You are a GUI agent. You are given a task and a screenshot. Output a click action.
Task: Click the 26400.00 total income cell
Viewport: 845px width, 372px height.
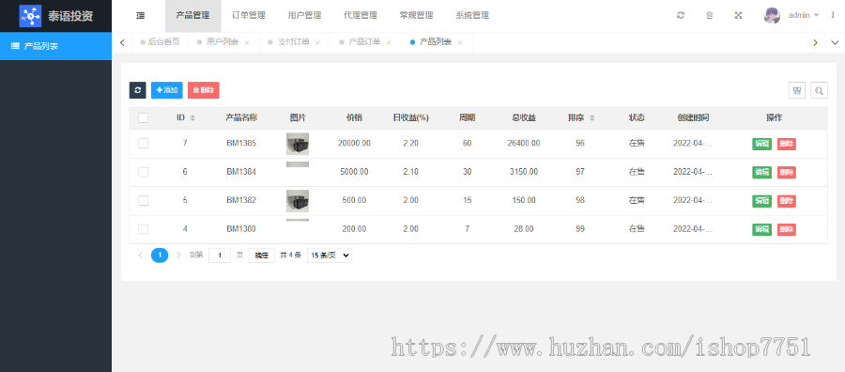pos(524,144)
